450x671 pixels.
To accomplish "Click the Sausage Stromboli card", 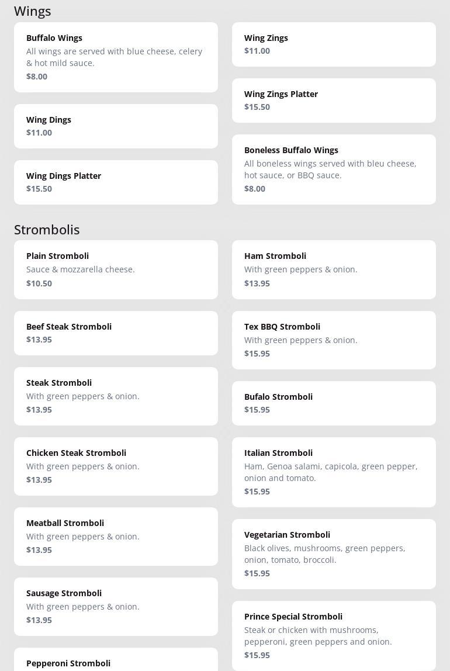I will click(116, 607).
